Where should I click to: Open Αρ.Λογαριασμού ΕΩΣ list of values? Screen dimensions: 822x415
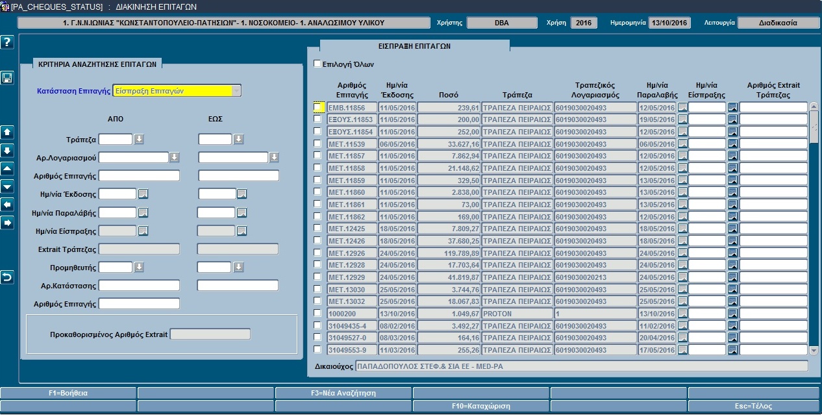[x=274, y=157]
